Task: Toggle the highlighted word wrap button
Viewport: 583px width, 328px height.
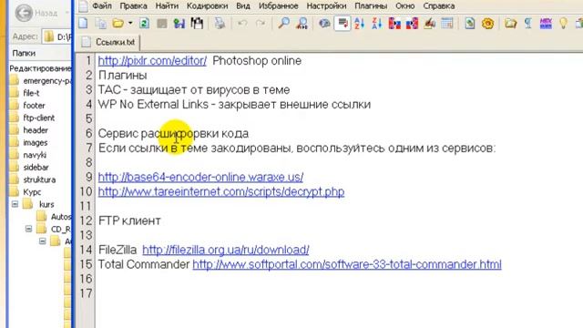Action: 343,24
